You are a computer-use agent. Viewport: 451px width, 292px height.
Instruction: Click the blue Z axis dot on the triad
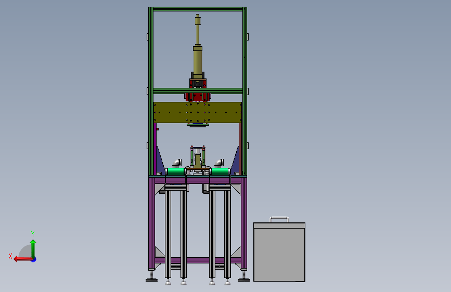tap(34, 259)
